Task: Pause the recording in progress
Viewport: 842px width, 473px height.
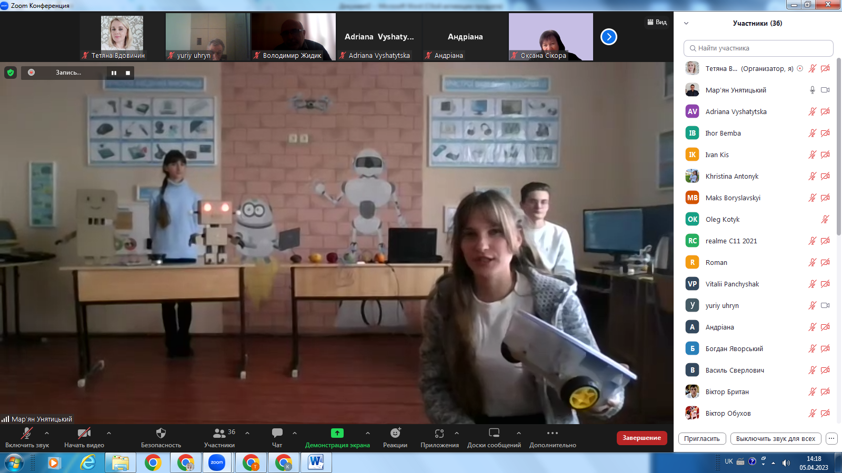Action: 114,73
